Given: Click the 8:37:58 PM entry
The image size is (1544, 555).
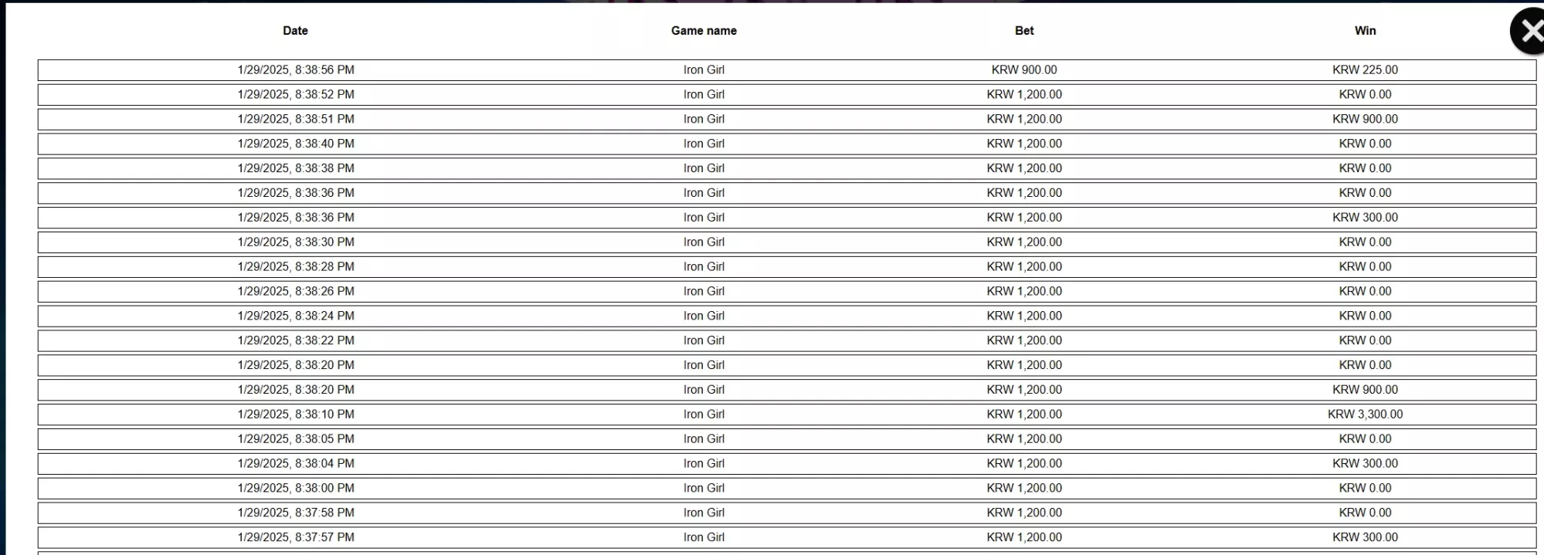Looking at the screenshot, I should click(787, 513).
